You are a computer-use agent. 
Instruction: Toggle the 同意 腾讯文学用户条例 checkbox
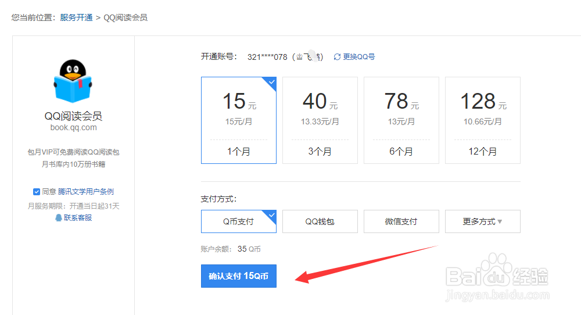coord(36,192)
